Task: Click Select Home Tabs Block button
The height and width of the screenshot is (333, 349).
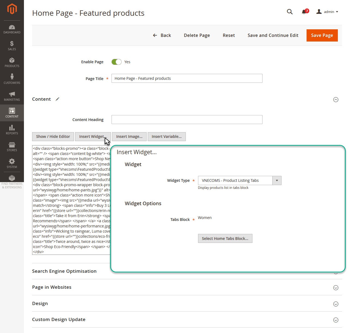Action: click(225, 238)
